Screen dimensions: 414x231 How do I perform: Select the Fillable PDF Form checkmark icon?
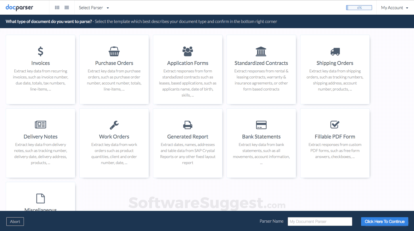[x=335, y=125]
